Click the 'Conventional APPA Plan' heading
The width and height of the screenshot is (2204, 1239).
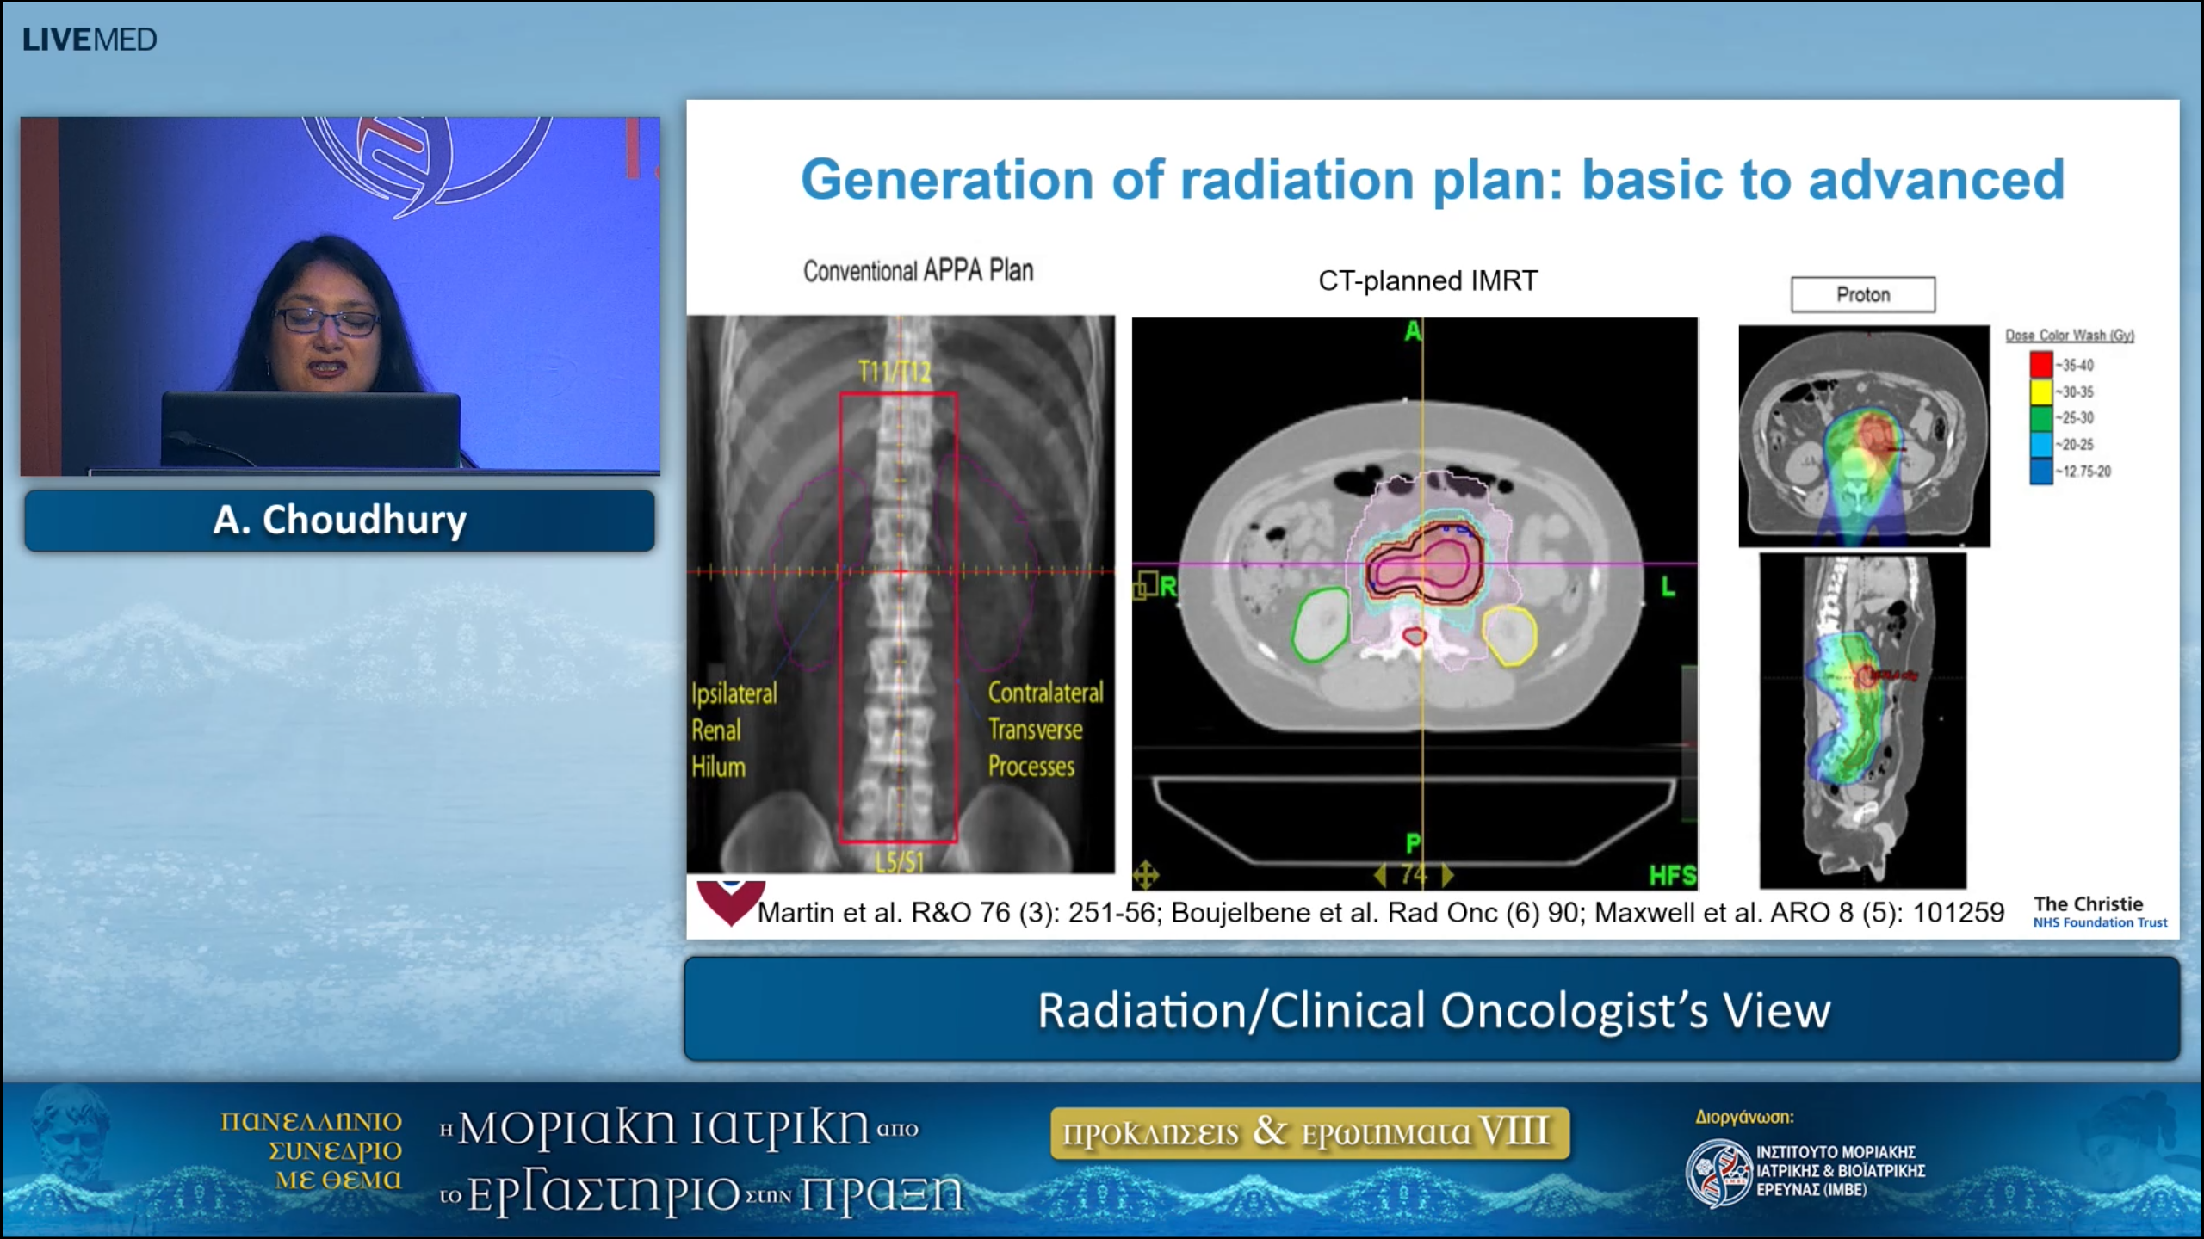pyautogui.click(x=918, y=271)
